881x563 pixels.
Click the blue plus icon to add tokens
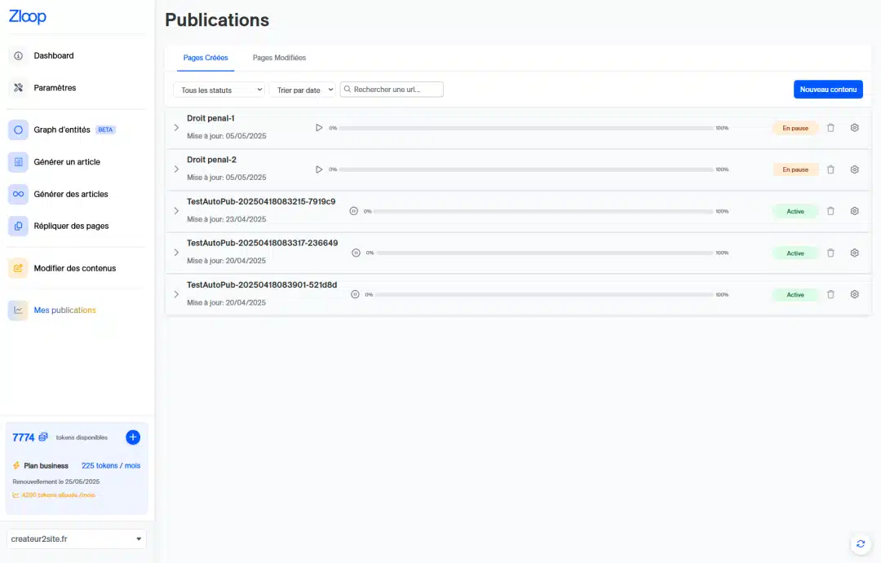(133, 438)
